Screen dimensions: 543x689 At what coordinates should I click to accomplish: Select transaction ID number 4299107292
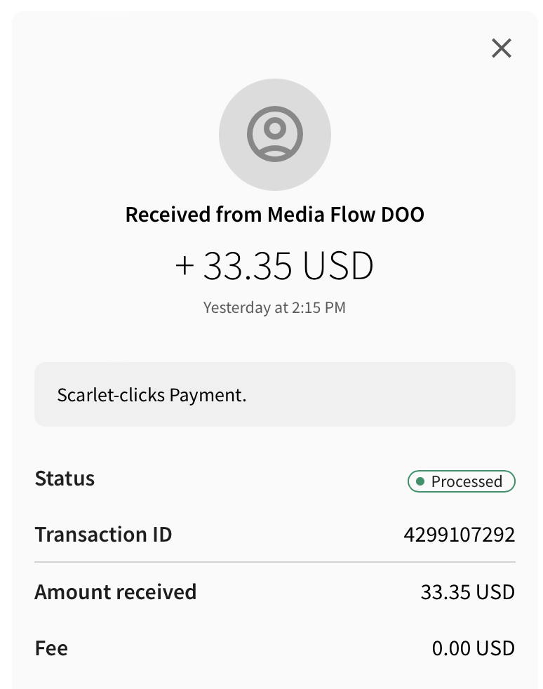459,535
